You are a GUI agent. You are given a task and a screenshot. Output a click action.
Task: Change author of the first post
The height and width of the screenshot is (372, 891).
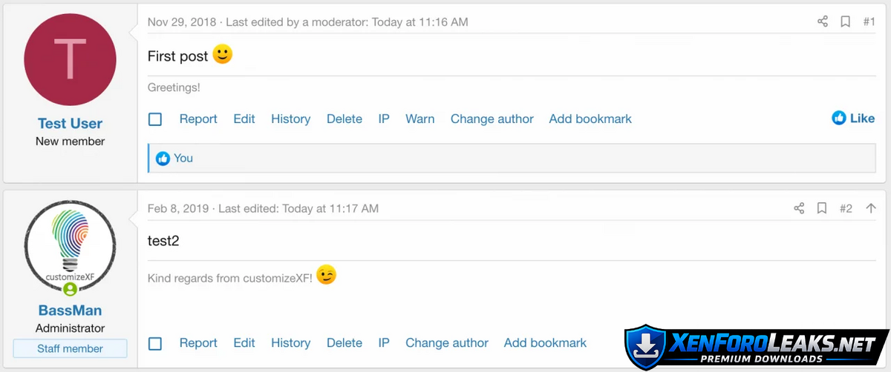[x=492, y=119]
